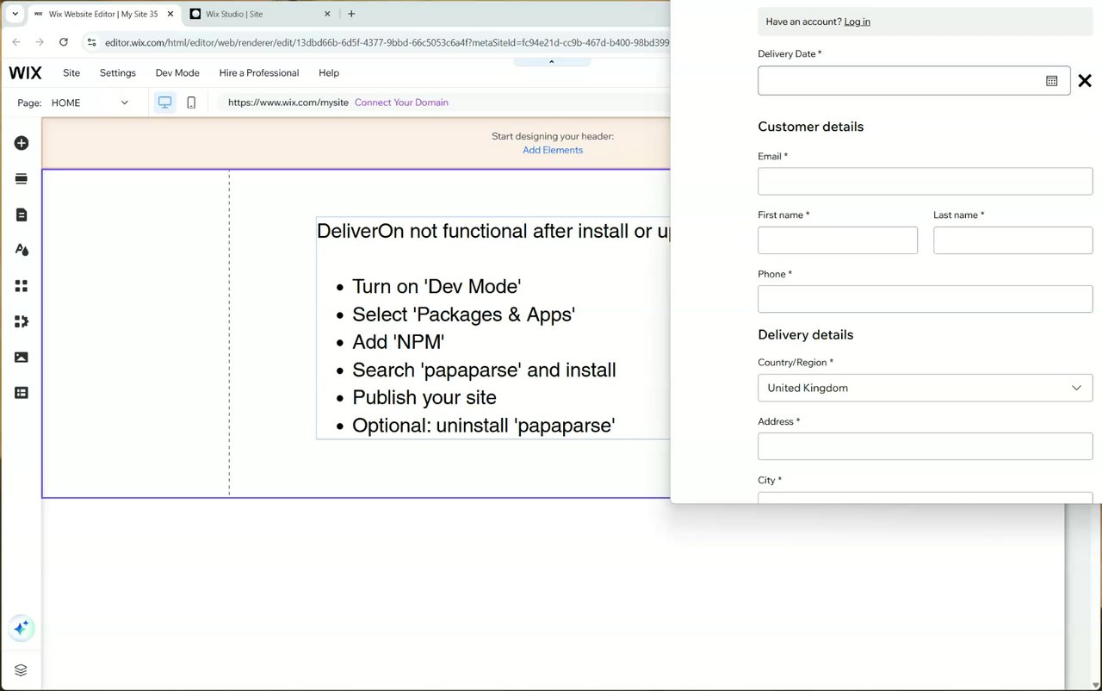The height and width of the screenshot is (691, 1102).
Task: Click the Last name input field
Action: [x=1012, y=240]
